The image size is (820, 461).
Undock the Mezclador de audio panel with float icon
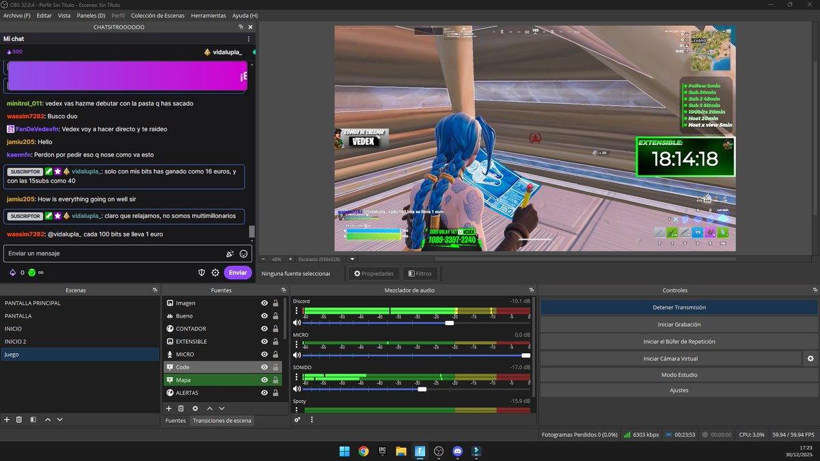click(530, 290)
